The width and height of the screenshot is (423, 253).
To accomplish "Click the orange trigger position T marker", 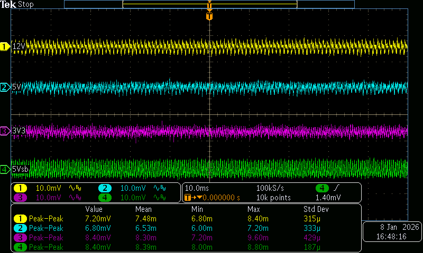I will pyautogui.click(x=209, y=16).
